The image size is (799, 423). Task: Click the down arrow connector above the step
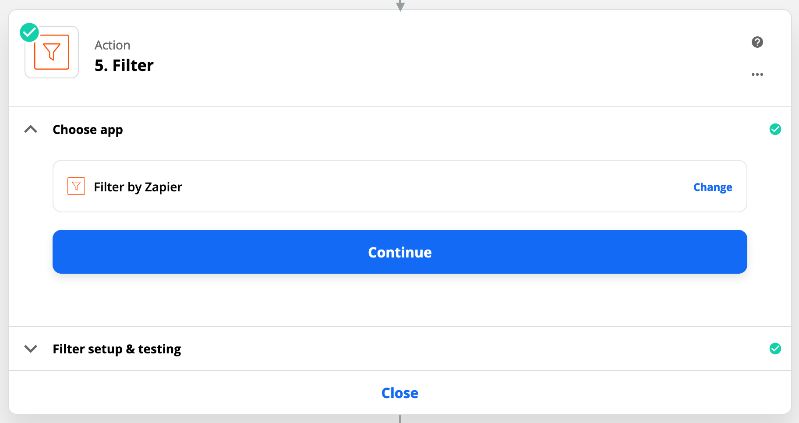[400, 5]
